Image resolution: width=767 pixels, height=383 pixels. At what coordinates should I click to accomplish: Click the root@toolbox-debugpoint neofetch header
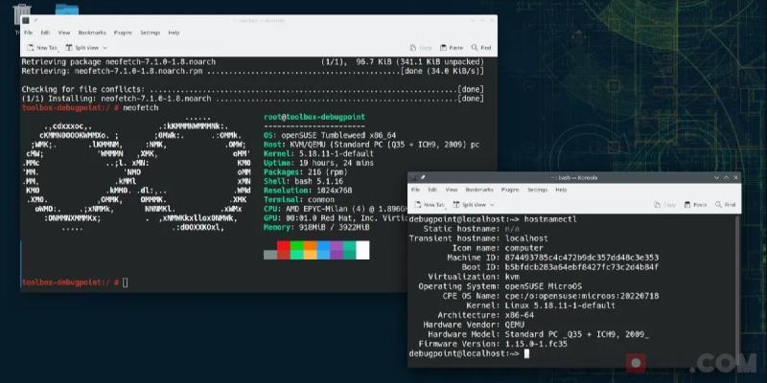tap(314, 117)
